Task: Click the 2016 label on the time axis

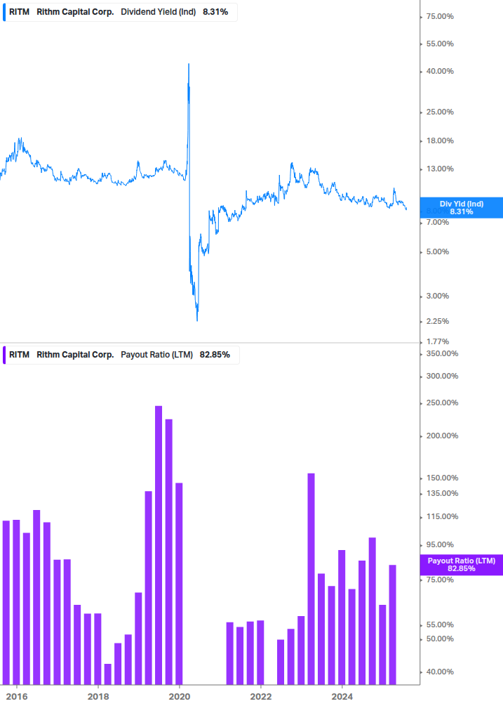Action: (17, 697)
